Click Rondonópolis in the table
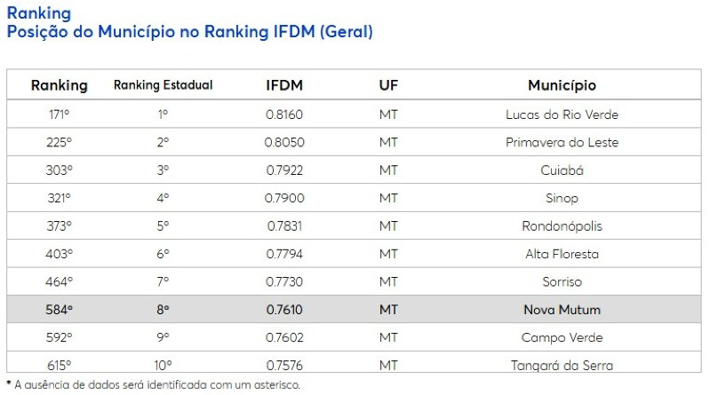710x395 pixels. pyautogui.click(x=562, y=225)
